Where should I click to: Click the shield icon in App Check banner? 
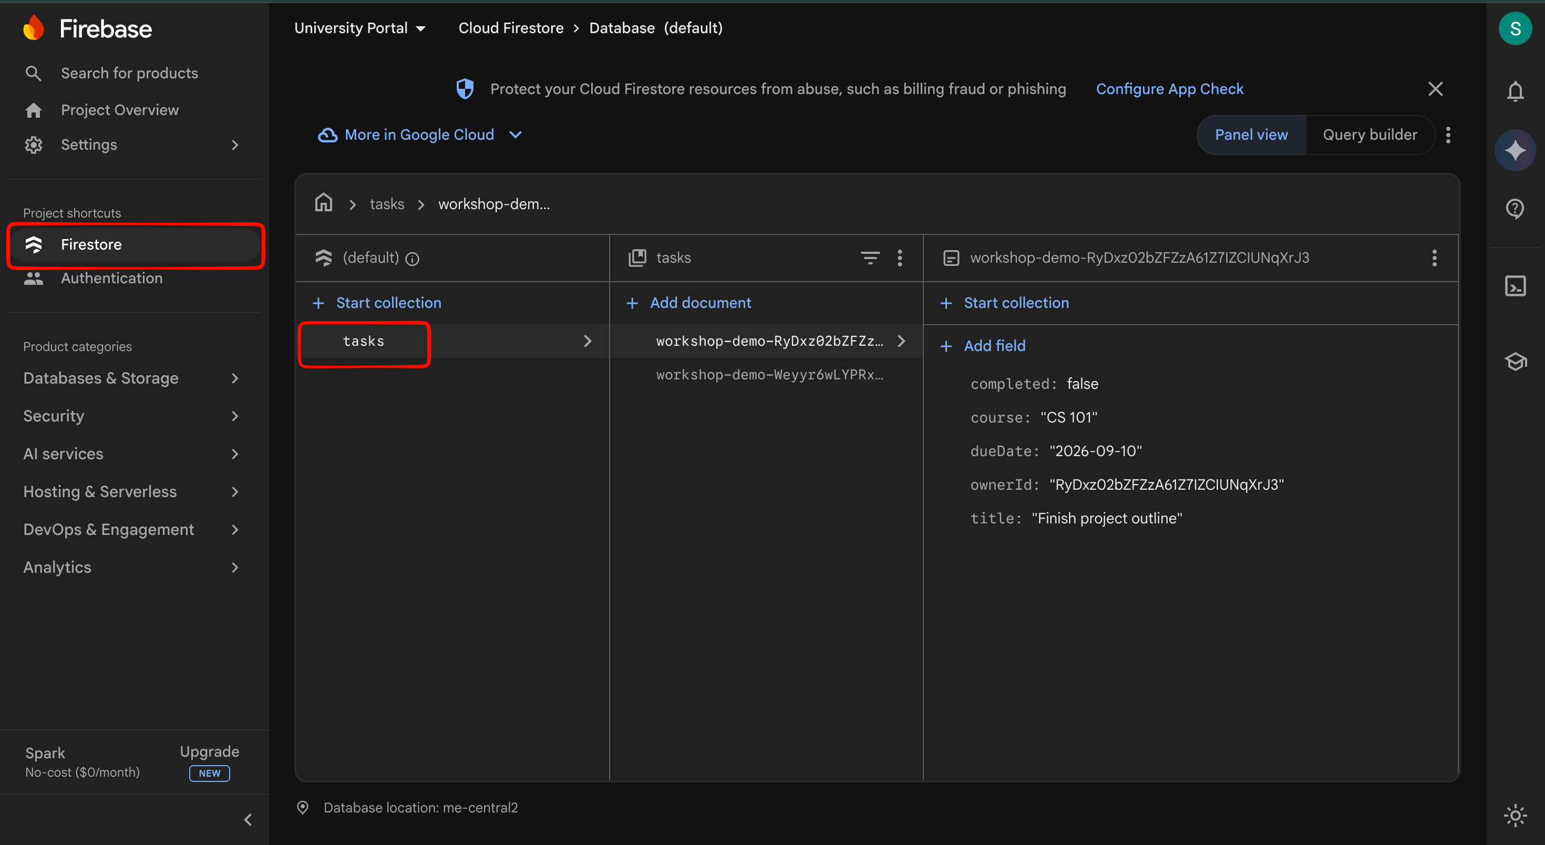click(465, 89)
